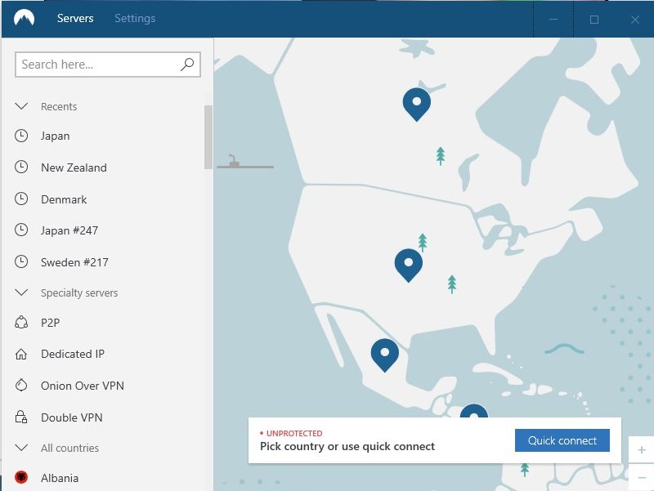Click the Quick connect button

(x=562, y=440)
